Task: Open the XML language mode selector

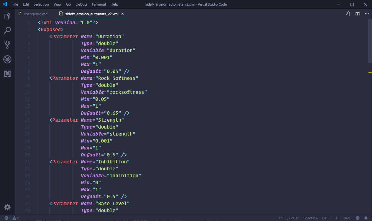Action: 347,218
